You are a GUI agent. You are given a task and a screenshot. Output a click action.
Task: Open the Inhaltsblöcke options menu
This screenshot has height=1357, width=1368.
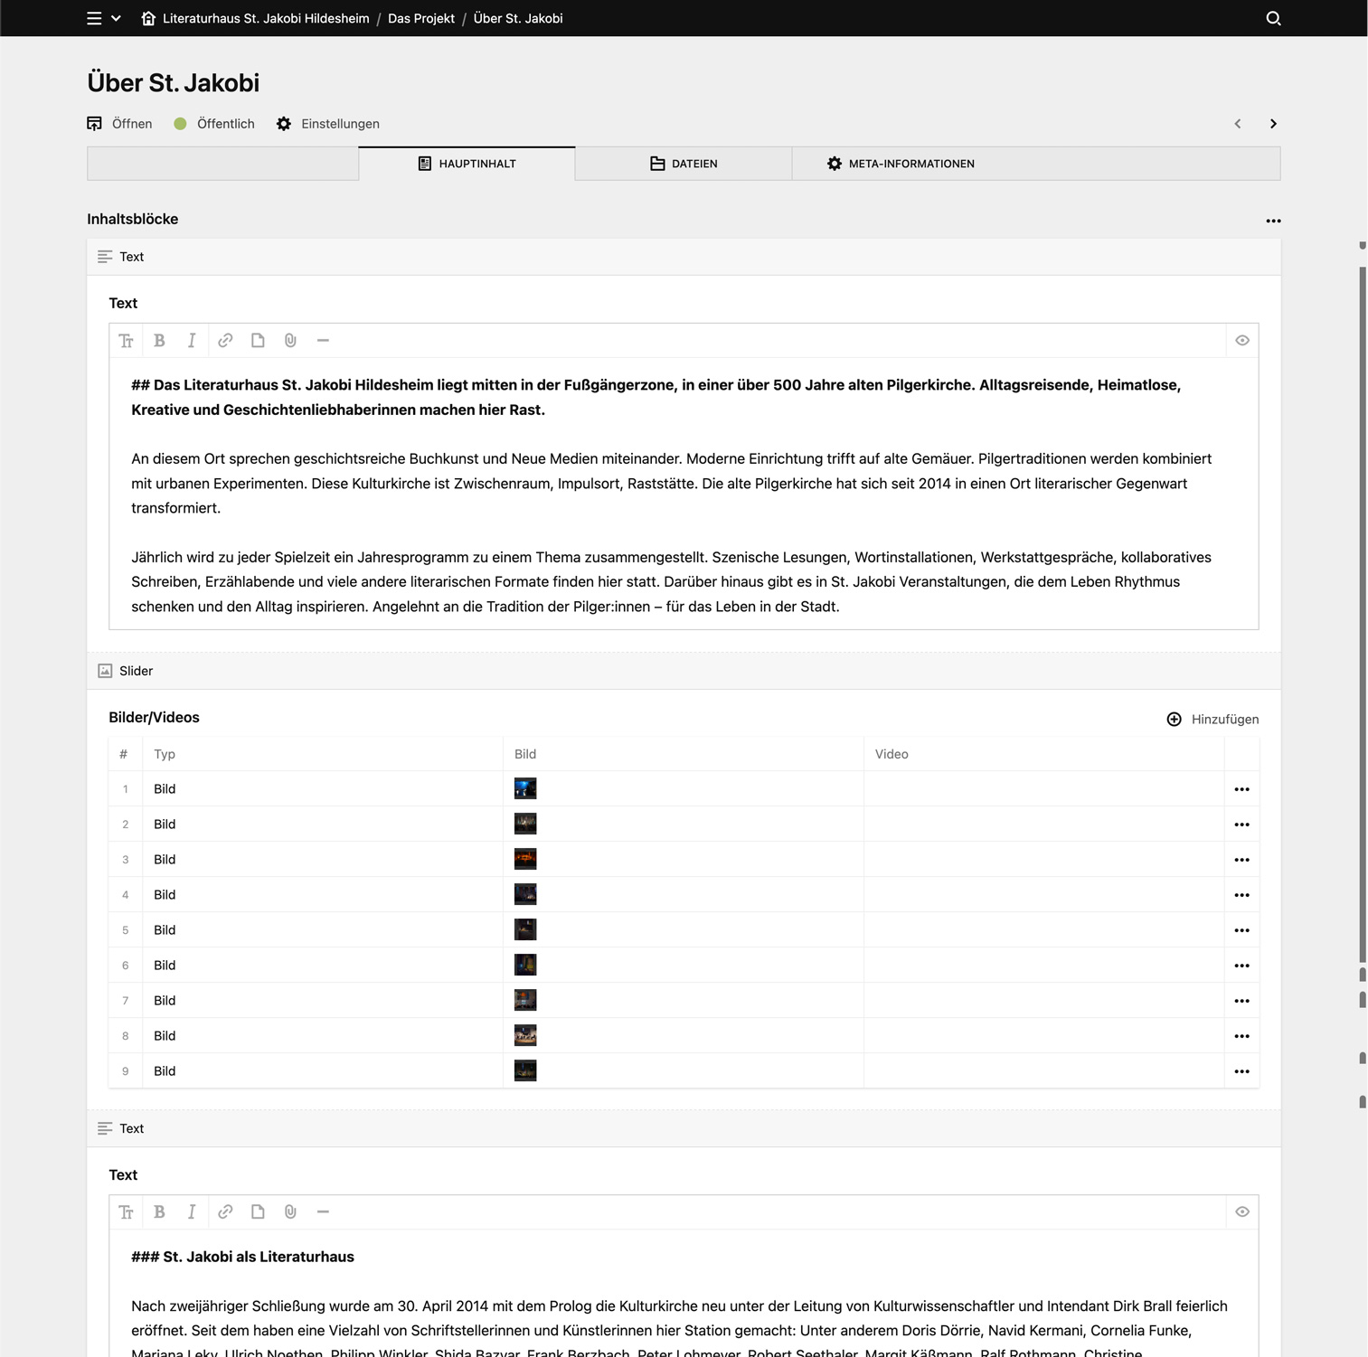tap(1273, 221)
